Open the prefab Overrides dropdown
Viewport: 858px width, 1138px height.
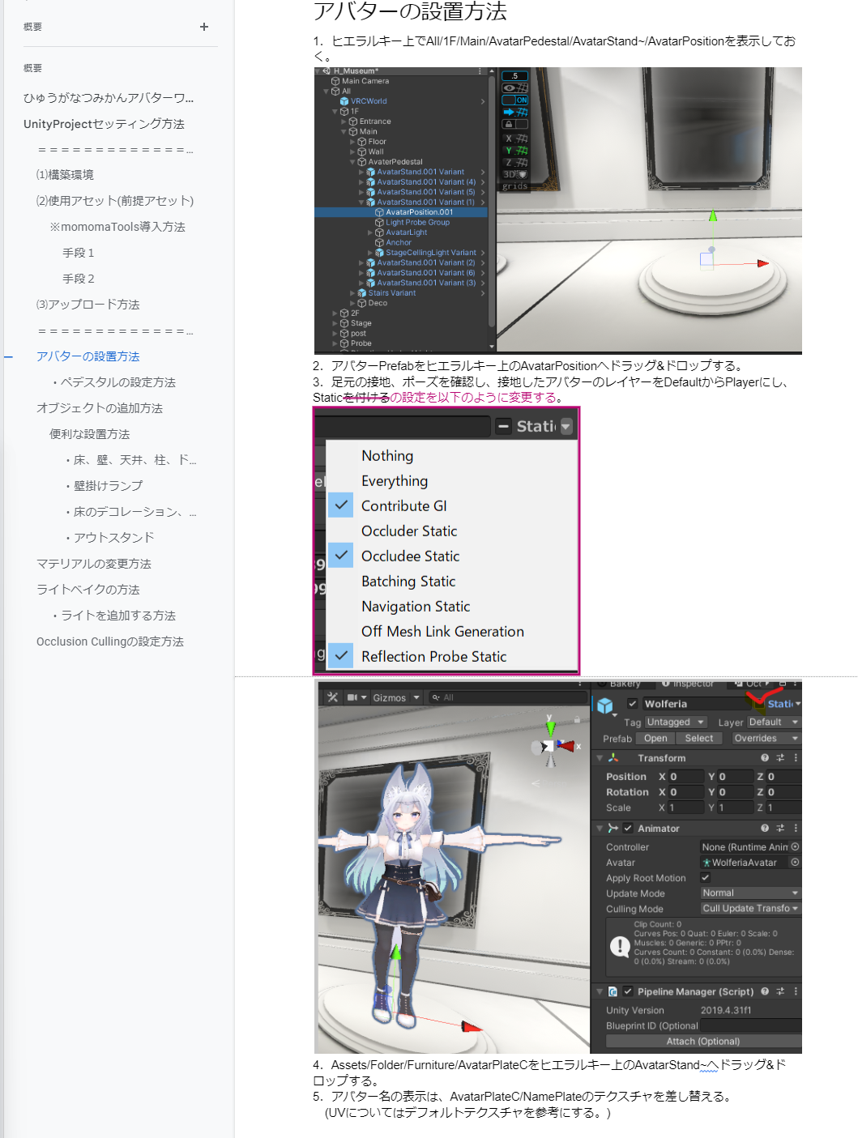765,738
